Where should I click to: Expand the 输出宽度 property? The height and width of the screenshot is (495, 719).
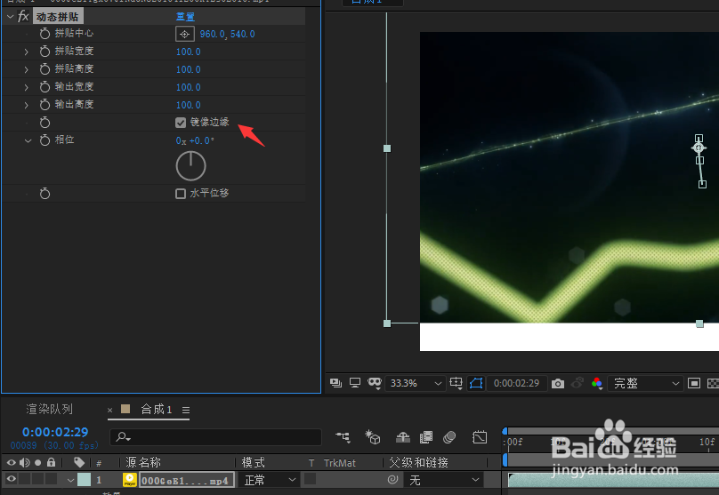(x=27, y=87)
